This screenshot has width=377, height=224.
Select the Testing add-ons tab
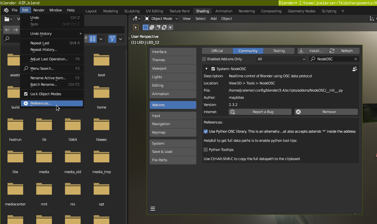tap(279, 51)
